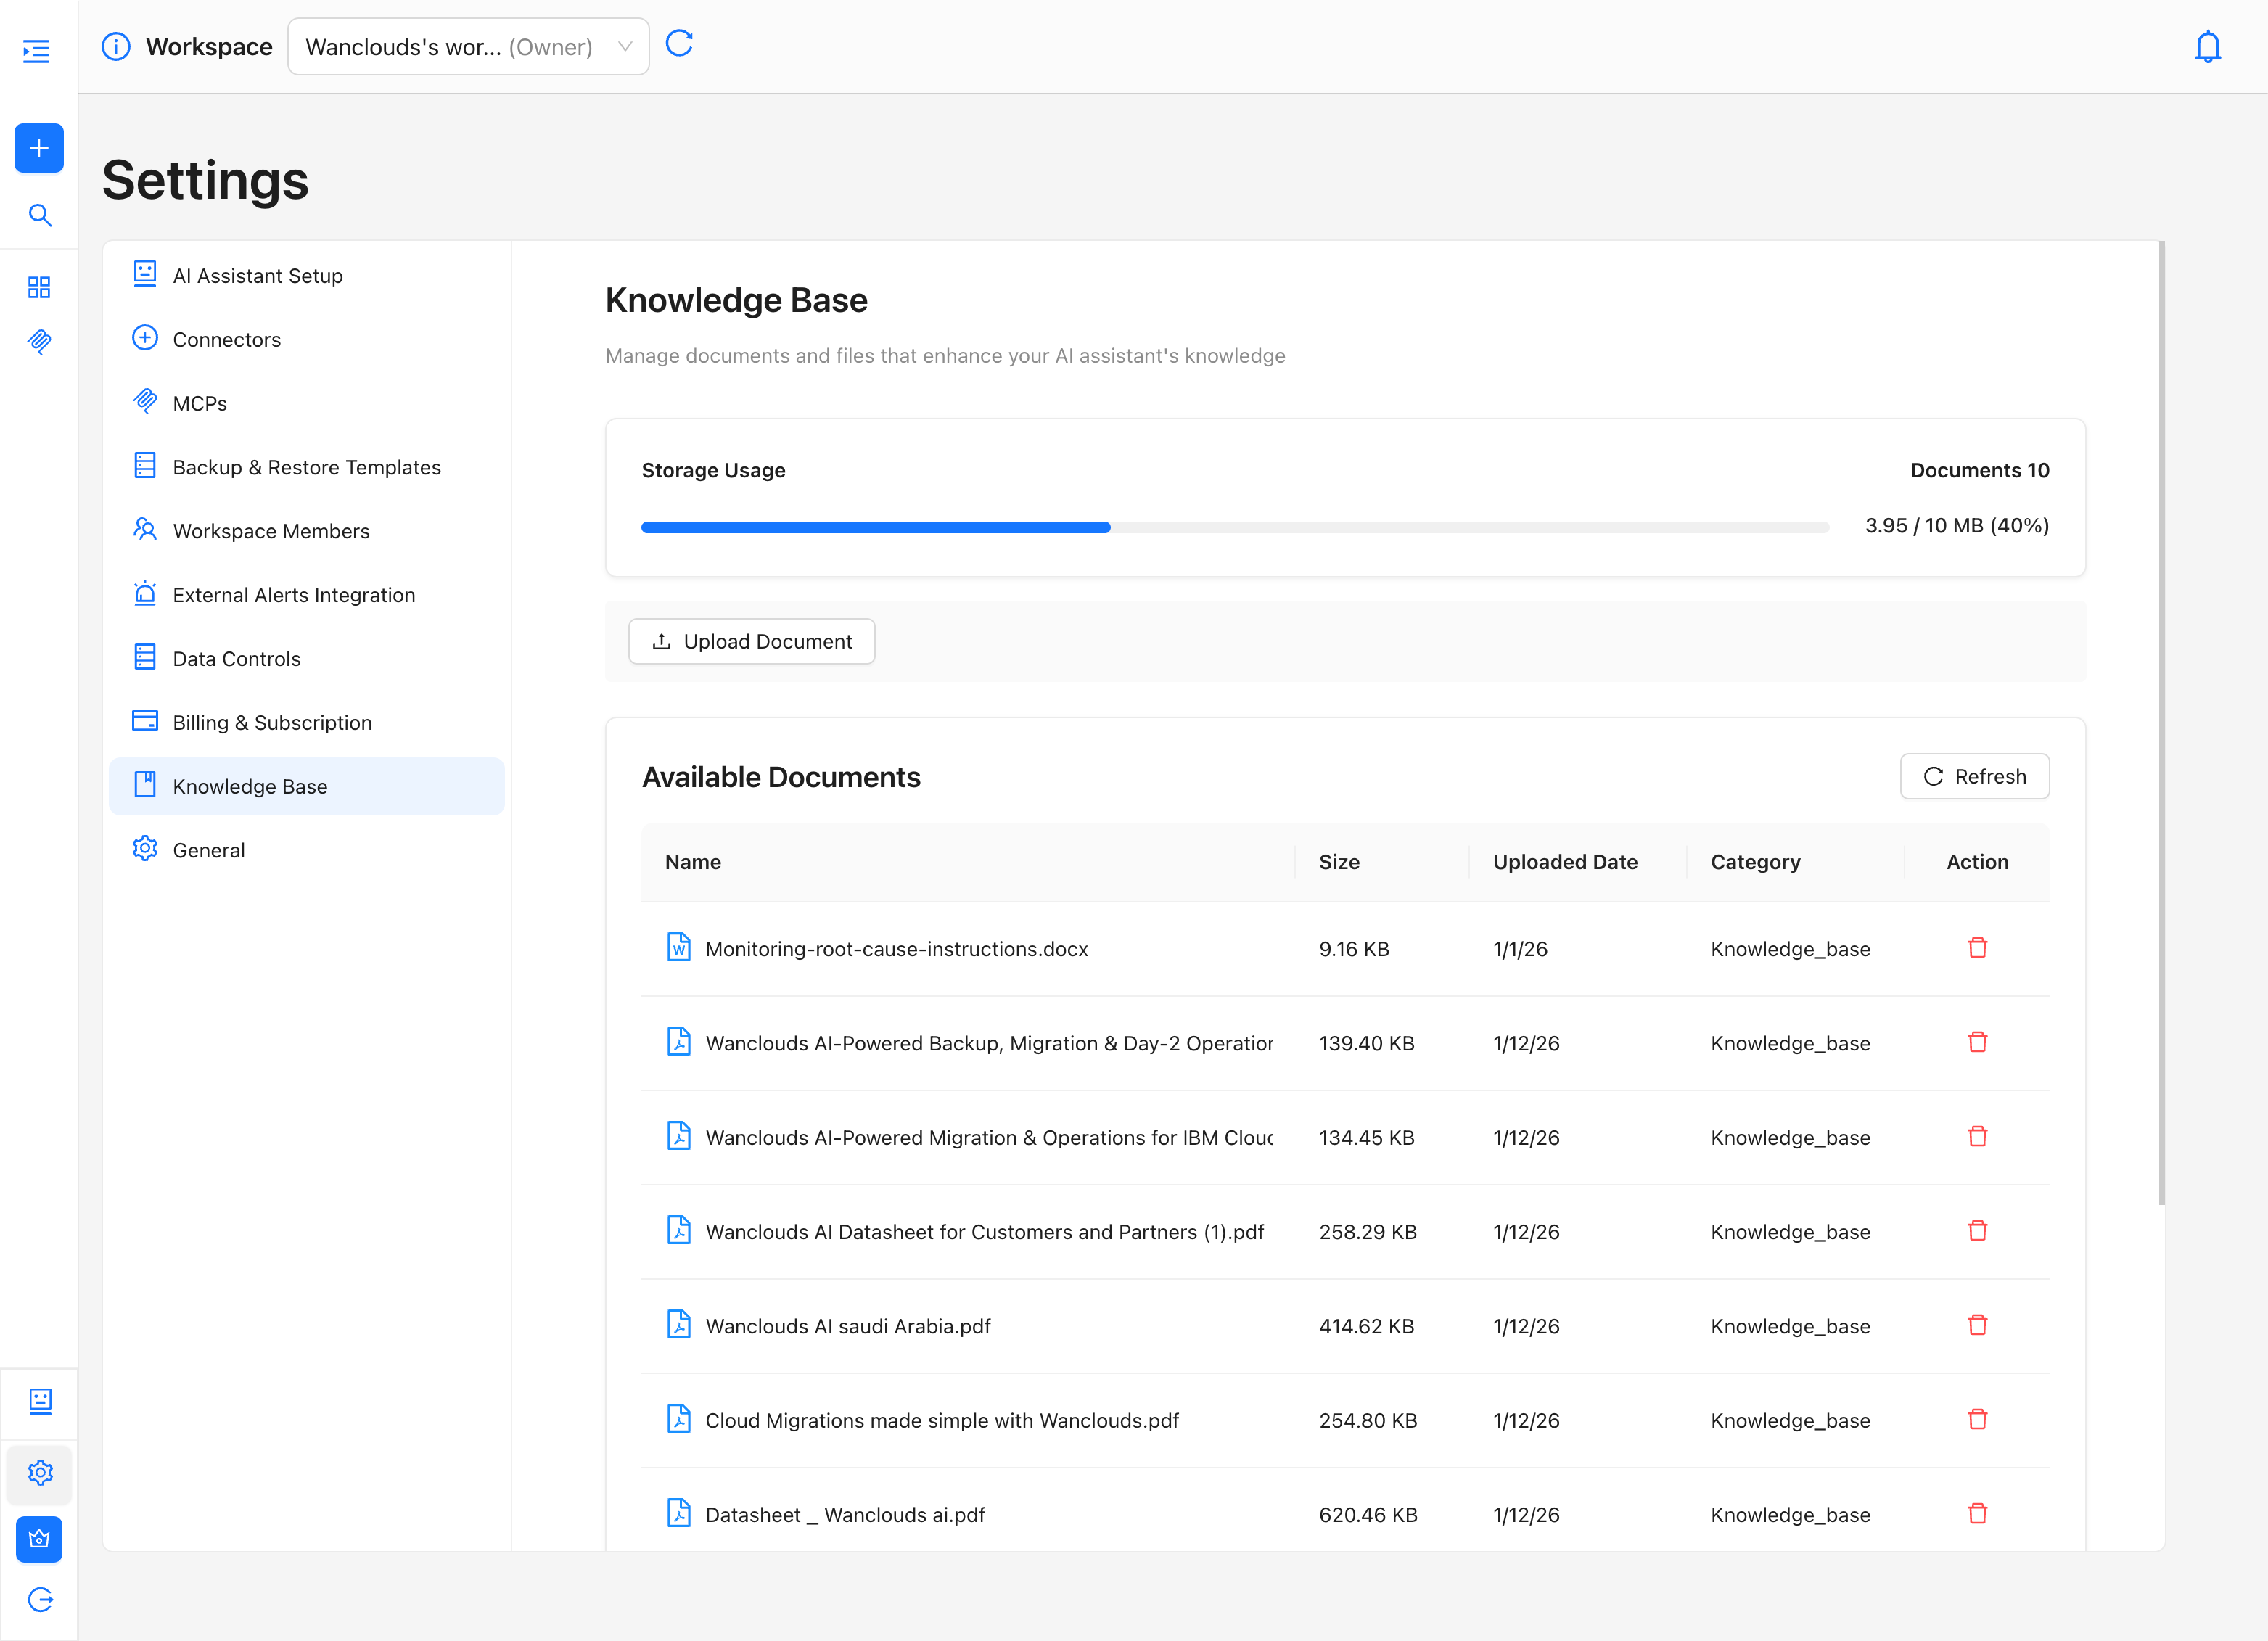Click the storage usage progress bar

point(1234,527)
